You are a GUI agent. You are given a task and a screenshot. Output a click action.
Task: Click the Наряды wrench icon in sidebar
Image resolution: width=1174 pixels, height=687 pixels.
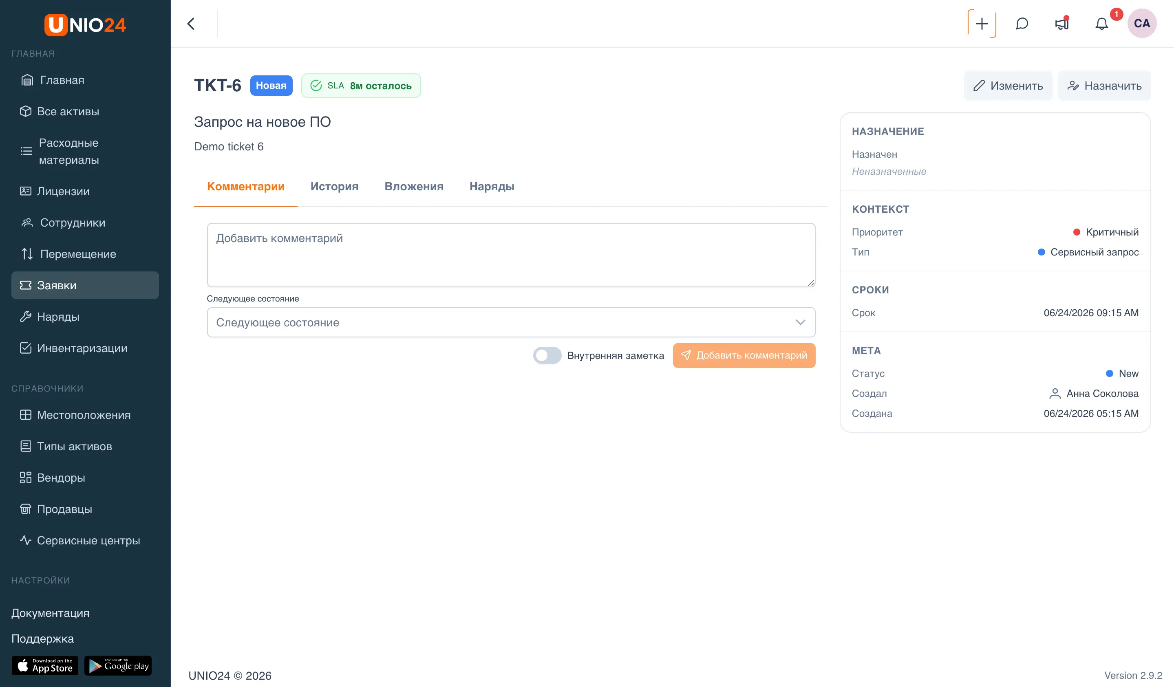click(x=26, y=317)
